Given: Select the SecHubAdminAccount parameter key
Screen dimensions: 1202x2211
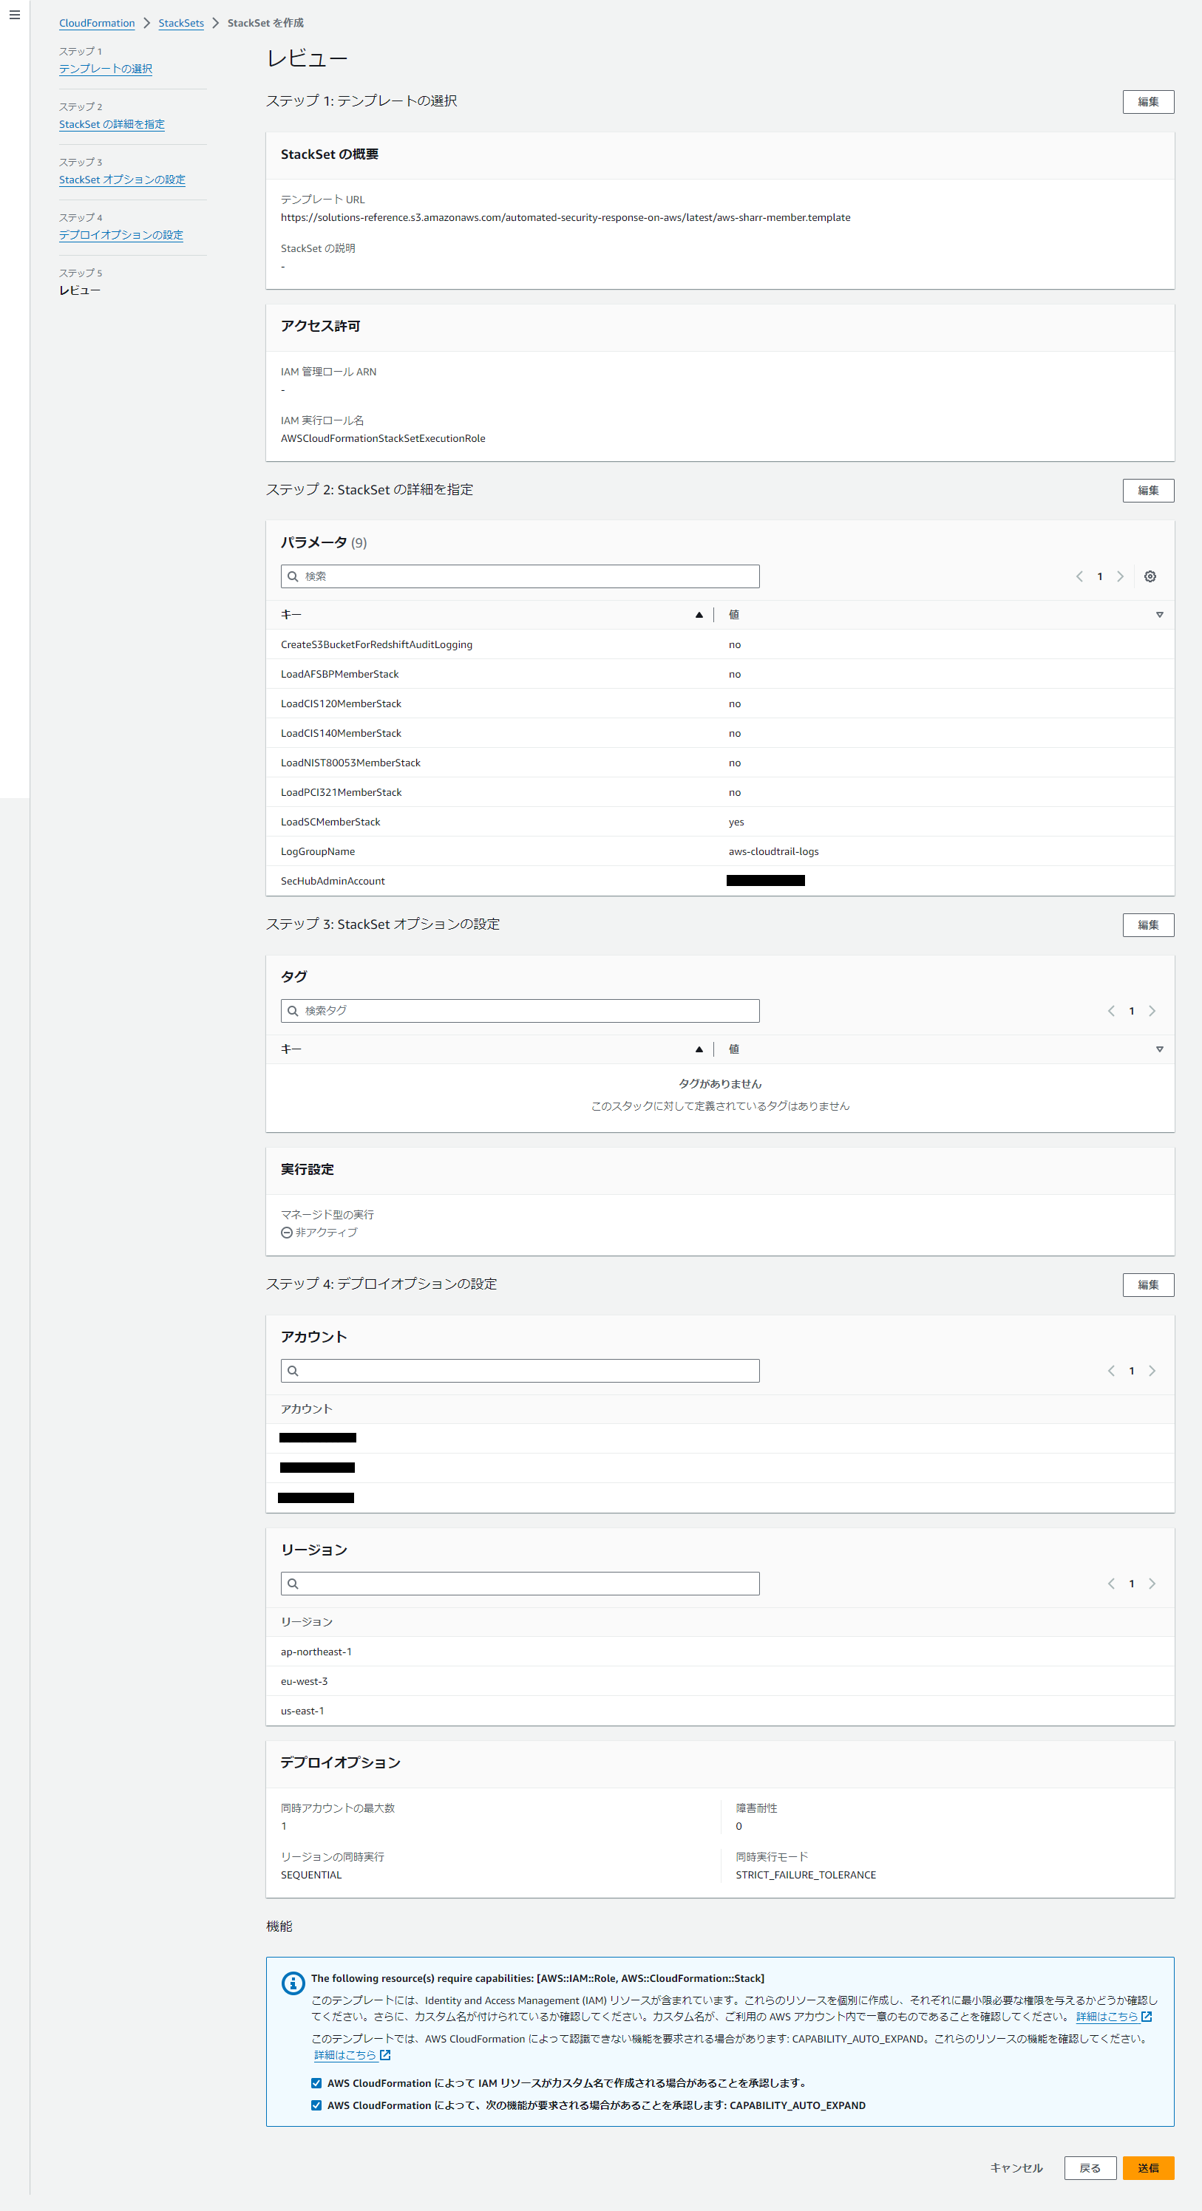Looking at the screenshot, I should pos(332,882).
